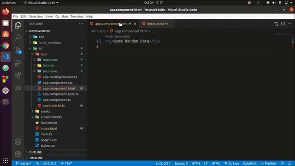Open Source Control view with pending changes
295x166 pixels.
point(18,50)
